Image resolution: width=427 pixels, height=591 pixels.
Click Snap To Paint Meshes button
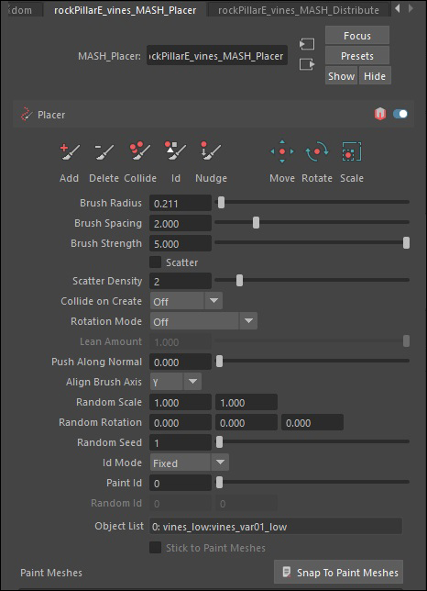339,573
